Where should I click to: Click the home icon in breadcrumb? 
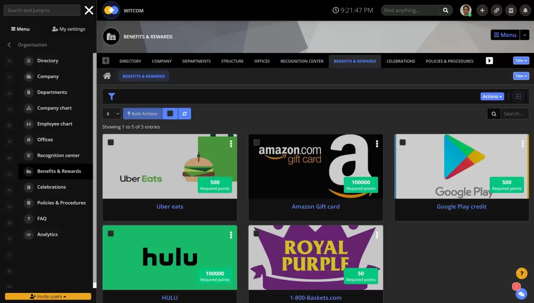pos(107,76)
